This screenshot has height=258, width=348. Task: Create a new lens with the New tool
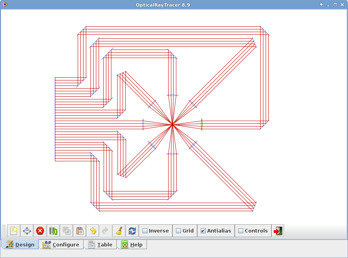point(13,231)
